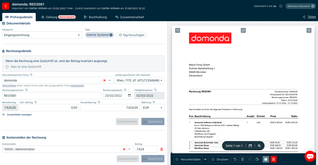Remove cost center row with trash icon

pos(162,149)
